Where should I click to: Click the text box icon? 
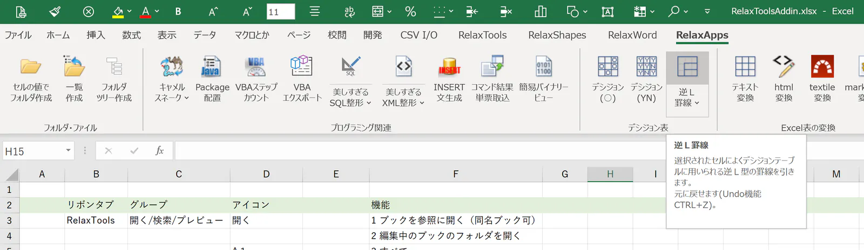[x=607, y=11]
